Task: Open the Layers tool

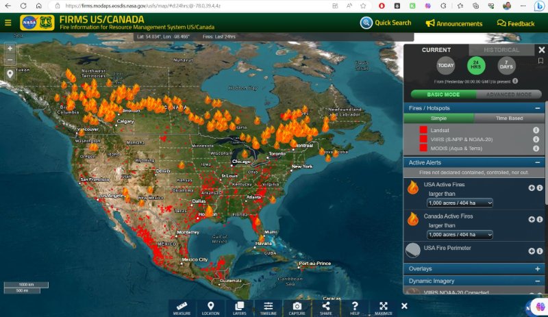Action: [239, 308]
